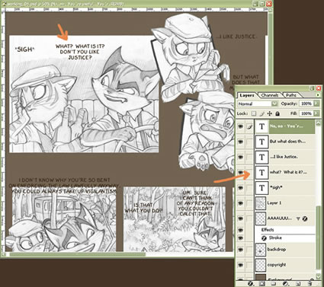Screen dimensions: 324x287
Task: Click the Effects row label
Action: [x=268, y=230]
